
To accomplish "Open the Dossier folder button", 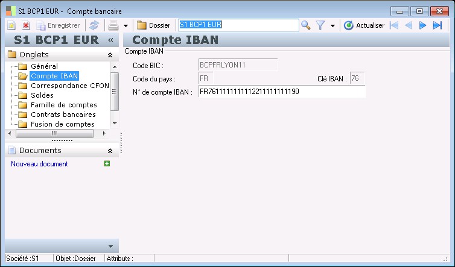I will click(x=153, y=25).
